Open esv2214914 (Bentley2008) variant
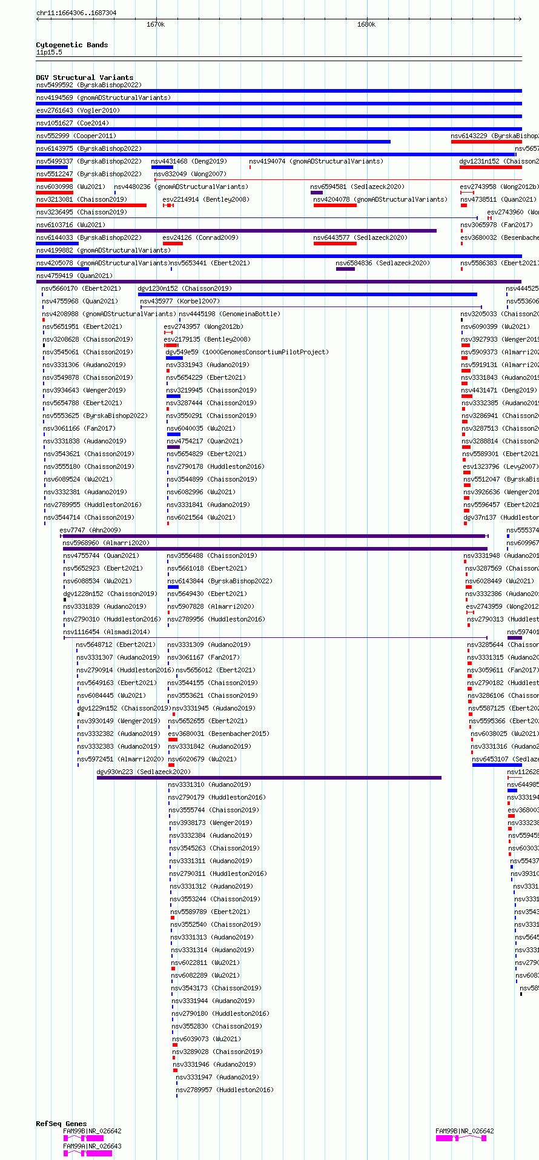 (x=206, y=199)
